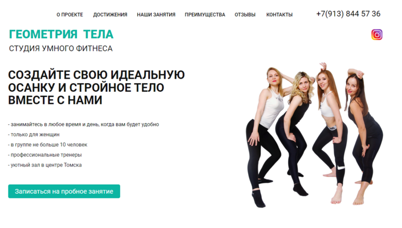Image resolution: width=402 pixels, height=228 pixels.
Task: Navigate to ОТЗЫВЫ
Action: (245, 15)
